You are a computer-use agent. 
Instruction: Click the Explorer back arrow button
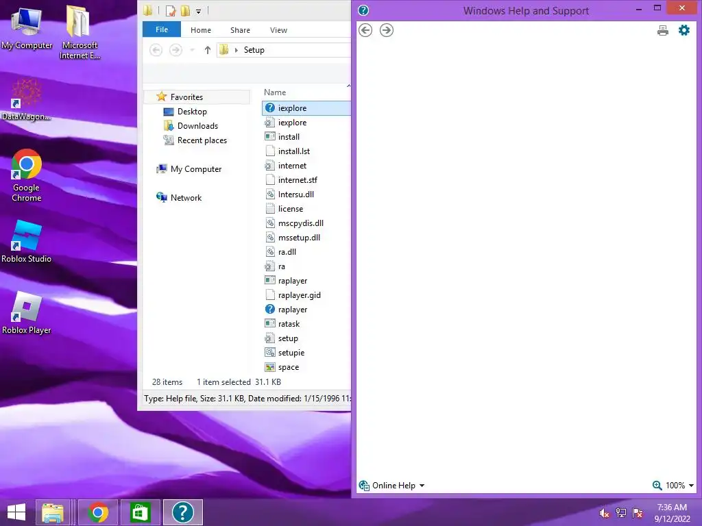pos(156,49)
